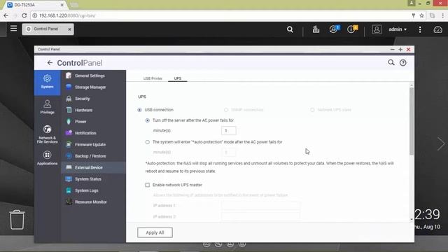448x252 pixels.
Task: Click the user profile icon
Action: pyautogui.click(x=377, y=29)
